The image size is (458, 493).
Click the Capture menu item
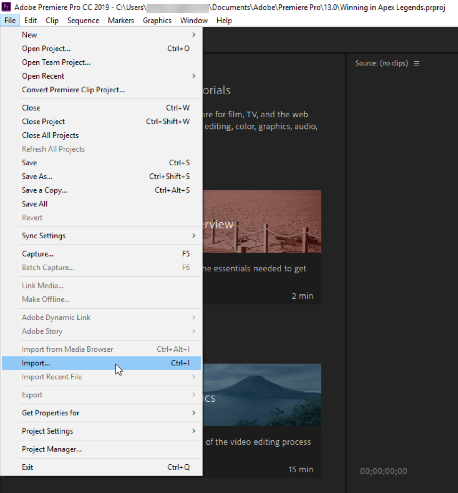(38, 254)
